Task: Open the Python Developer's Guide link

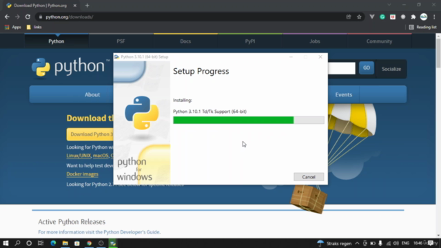Action: (132, 232)
